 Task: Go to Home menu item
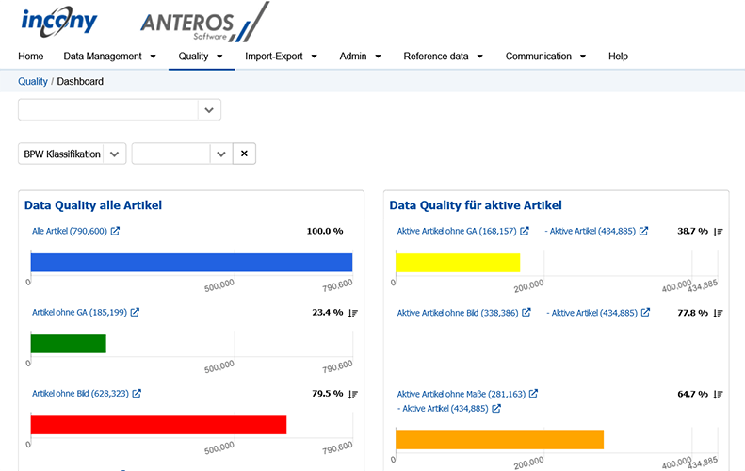[x=31, y=57]
